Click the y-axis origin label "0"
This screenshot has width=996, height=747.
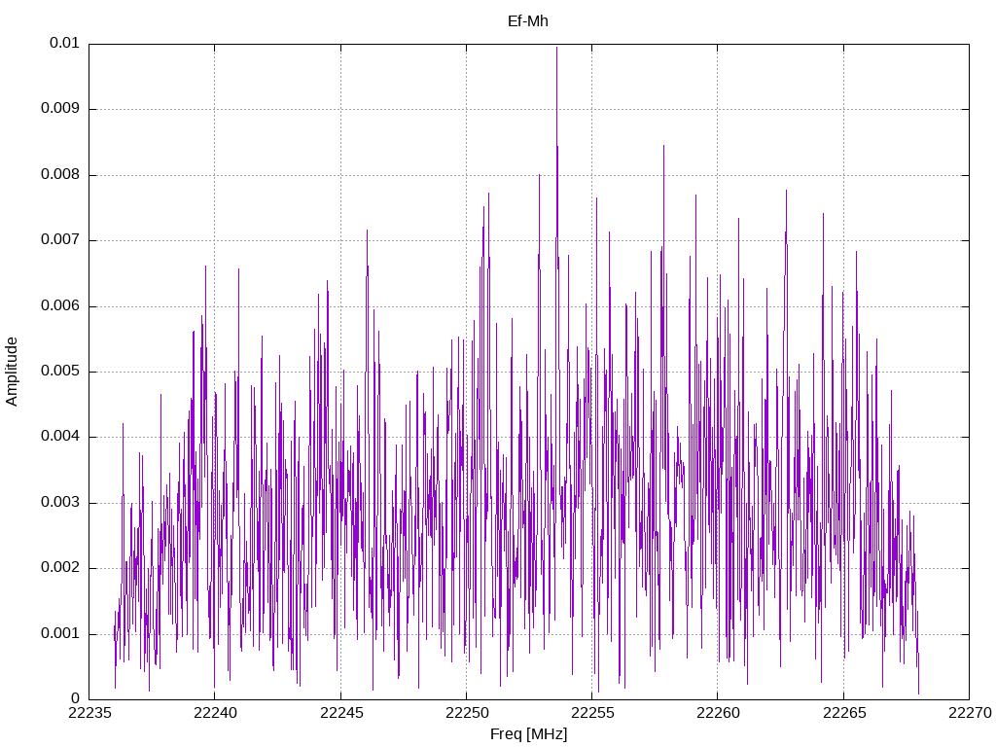tap(76, 699)
